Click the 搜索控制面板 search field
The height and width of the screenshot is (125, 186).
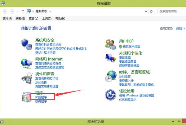(x=171, y=11)
